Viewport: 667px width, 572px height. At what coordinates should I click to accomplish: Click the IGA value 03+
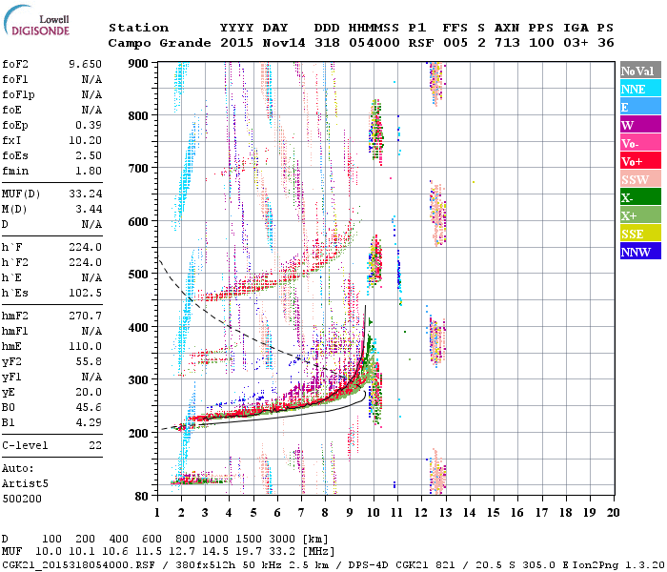(x=576, y=43)
